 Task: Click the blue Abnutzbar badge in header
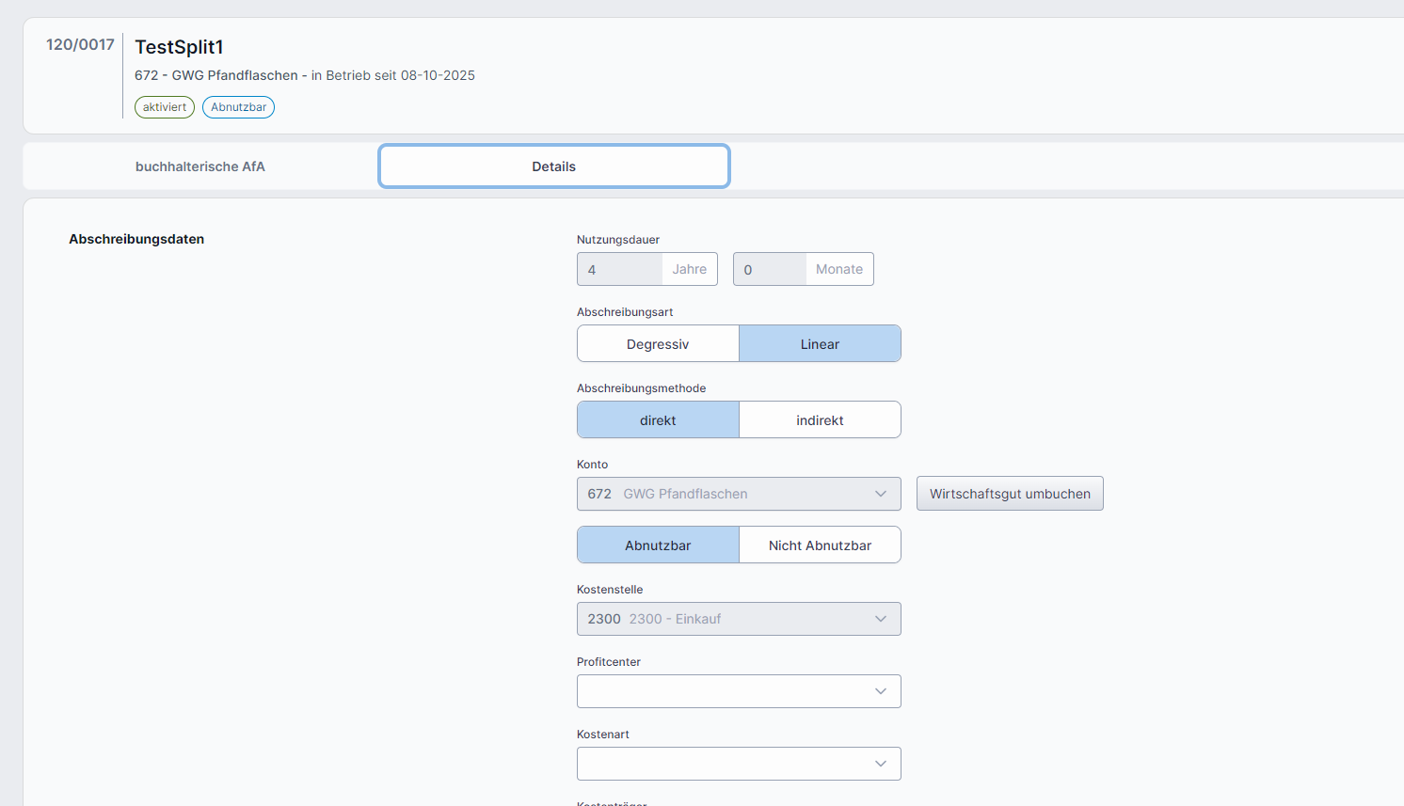coord(238,107)
